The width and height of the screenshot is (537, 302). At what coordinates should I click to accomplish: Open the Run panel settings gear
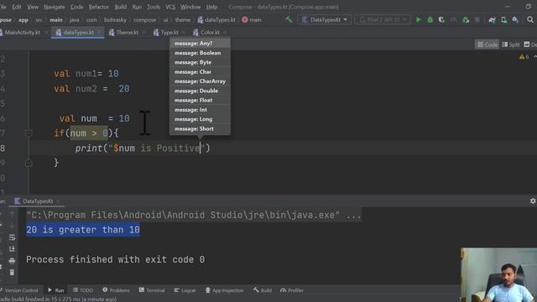tap(533, 201)
